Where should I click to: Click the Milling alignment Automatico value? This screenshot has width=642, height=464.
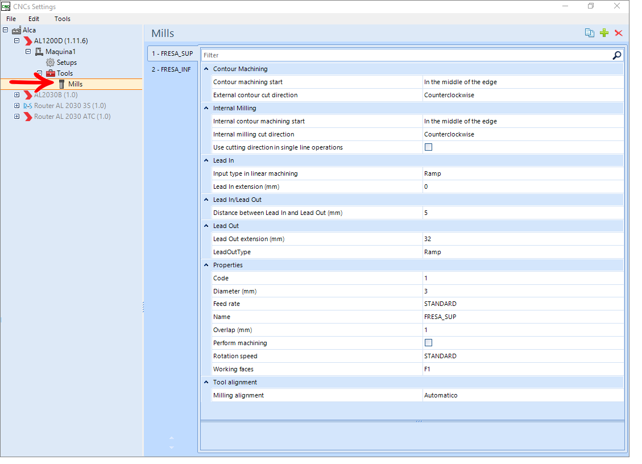pyautogui.click(x=523, y=395)
